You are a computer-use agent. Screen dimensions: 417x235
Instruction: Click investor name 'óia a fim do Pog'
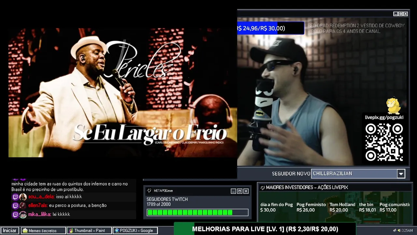click(277, 205)
